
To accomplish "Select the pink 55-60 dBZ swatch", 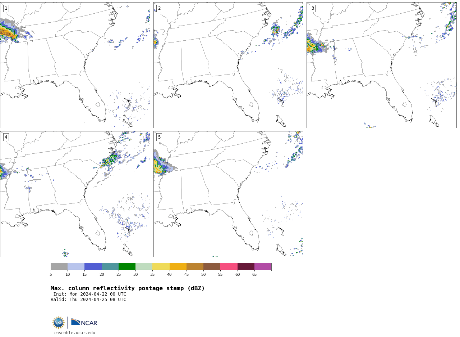I will pyautogui.click(x=229, y=266).
